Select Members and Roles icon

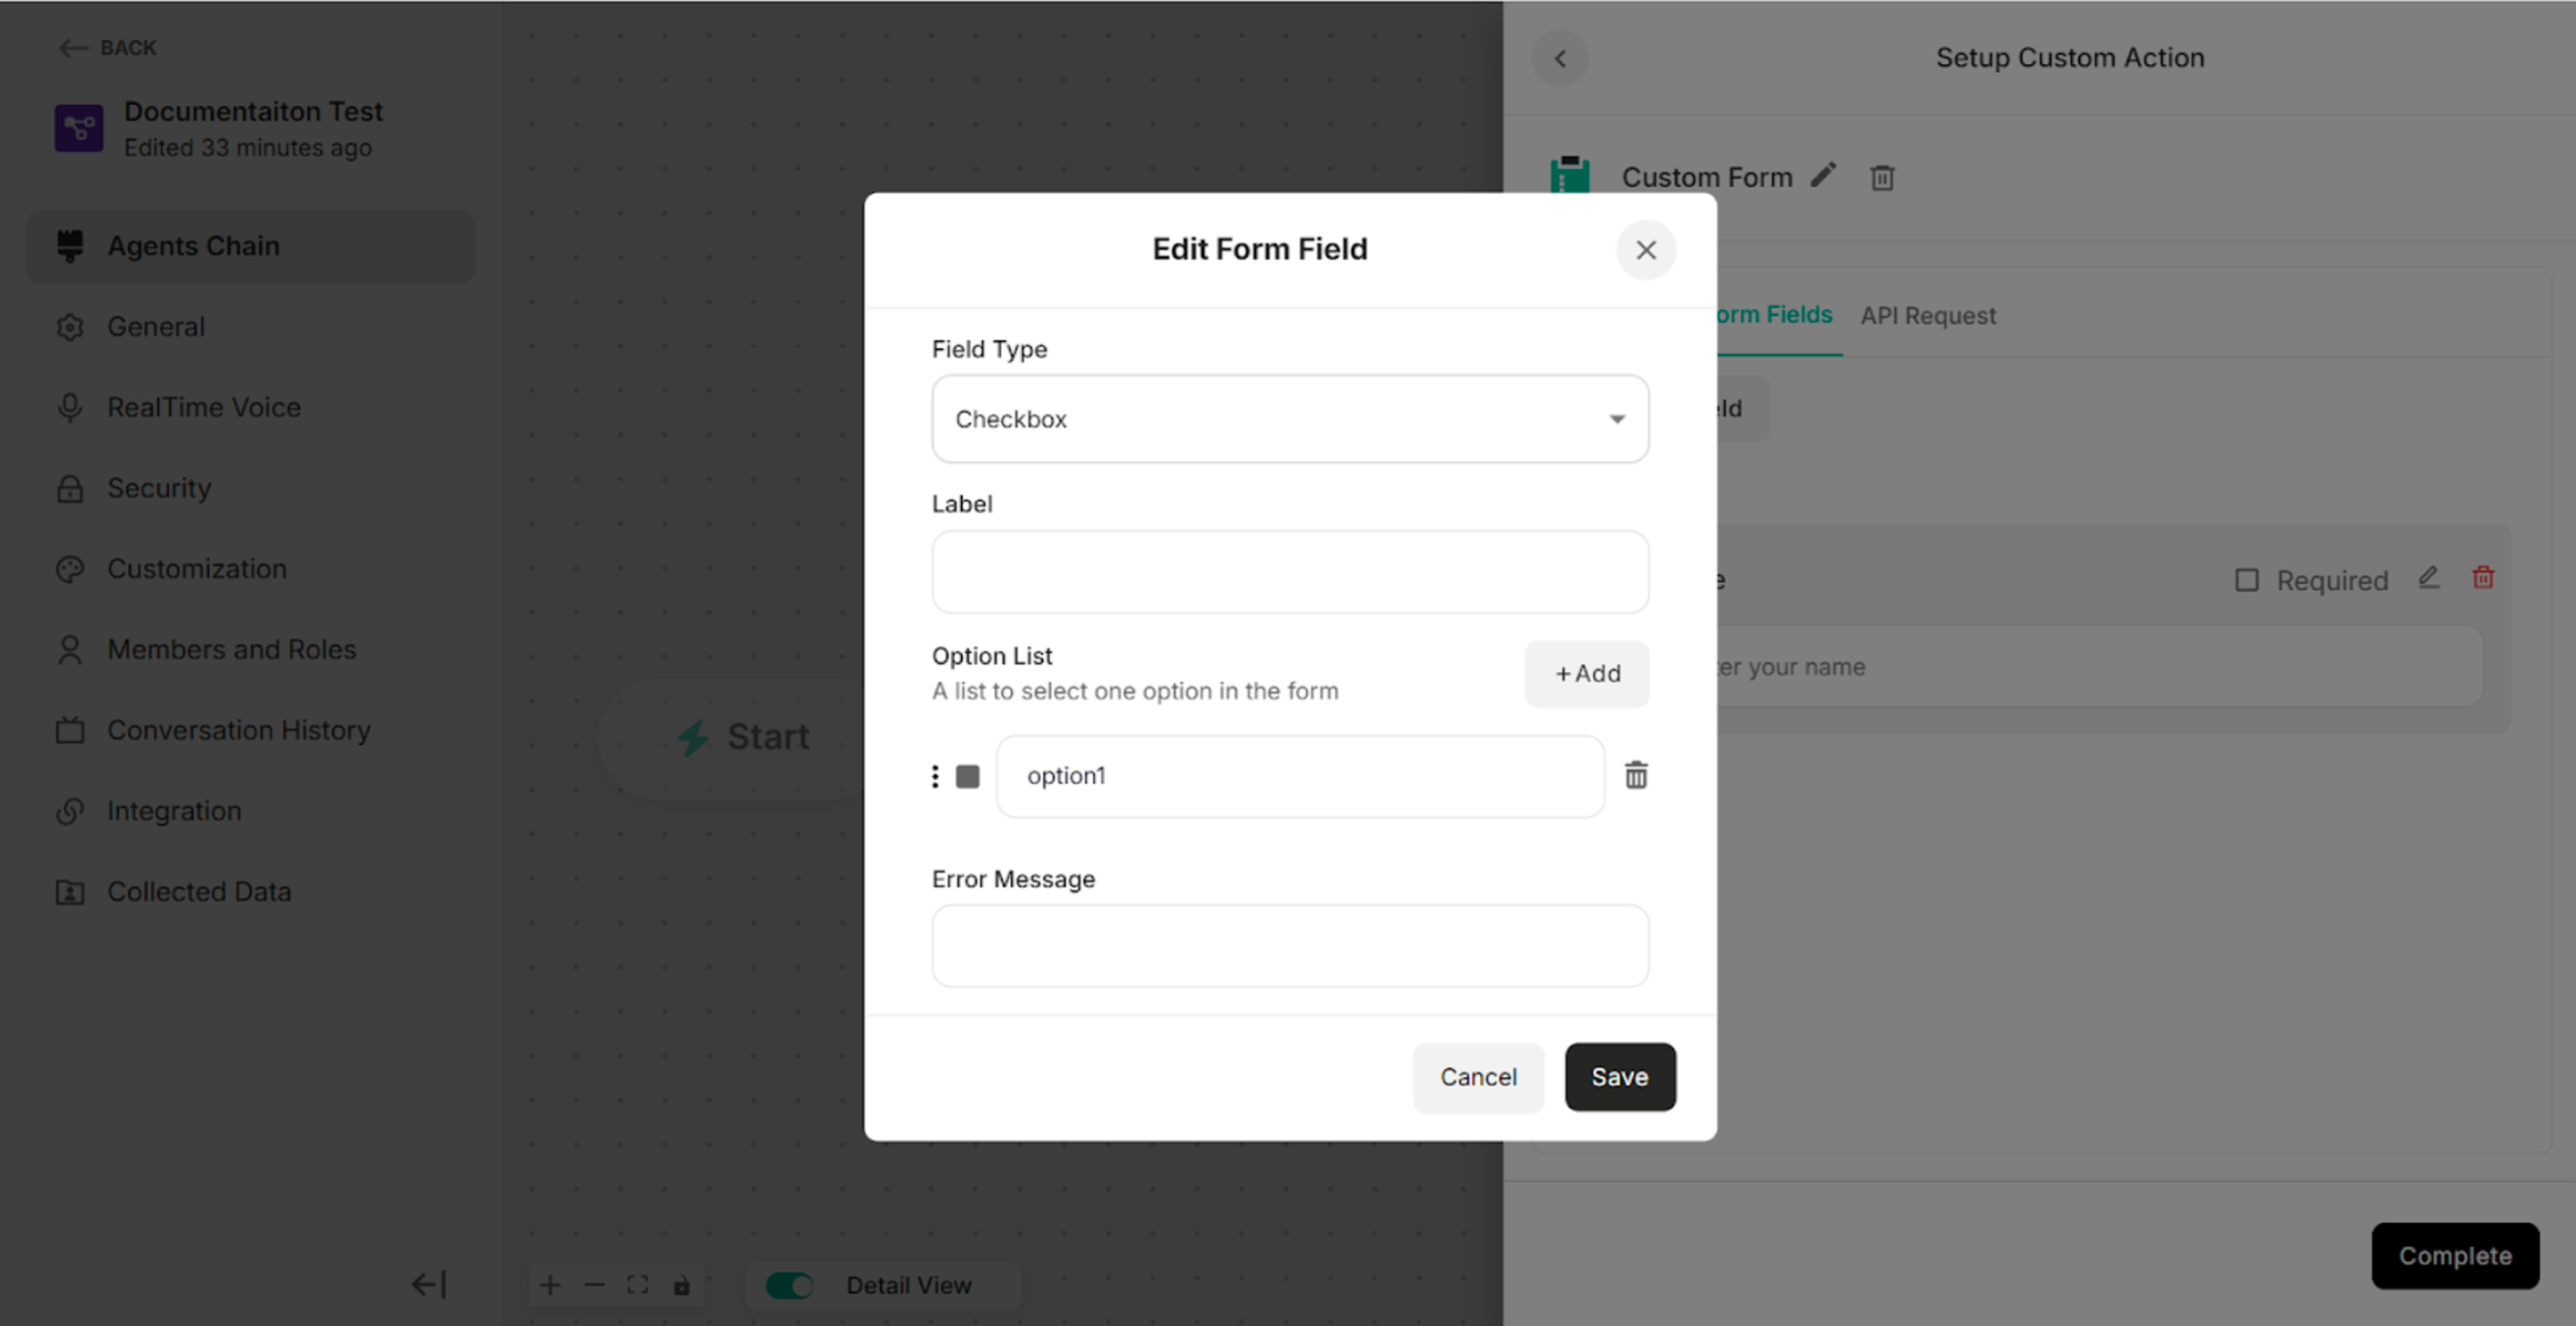[x=70, y=649]
